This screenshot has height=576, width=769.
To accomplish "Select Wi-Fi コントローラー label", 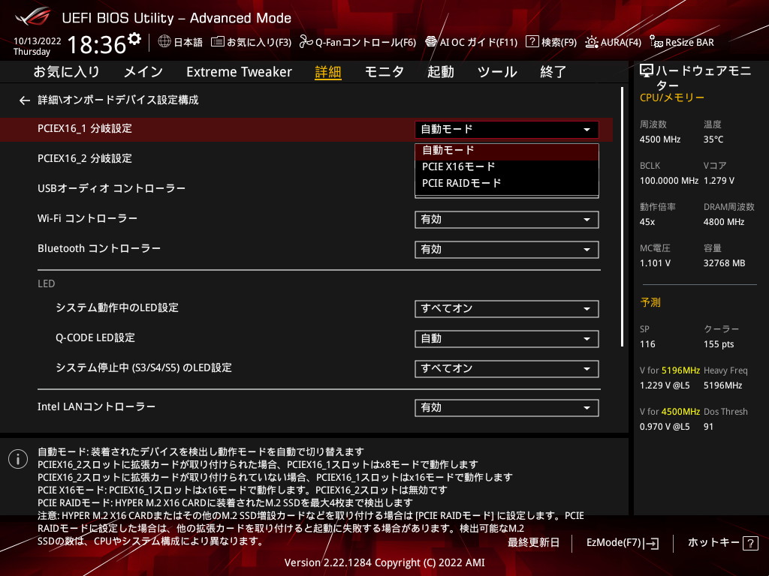I will click(x=87, y=218).
